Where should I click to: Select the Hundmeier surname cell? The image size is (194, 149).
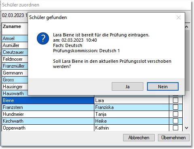(x=48, y=114)
